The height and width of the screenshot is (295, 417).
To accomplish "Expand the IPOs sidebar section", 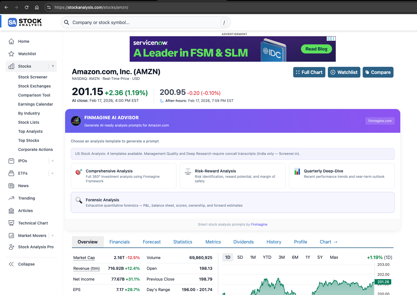I will [x=53, y=161].
